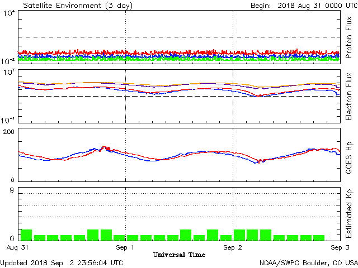Click the 'GOES Hp' axis label
This screenshot has height=268, width=358.
[348, 157]
